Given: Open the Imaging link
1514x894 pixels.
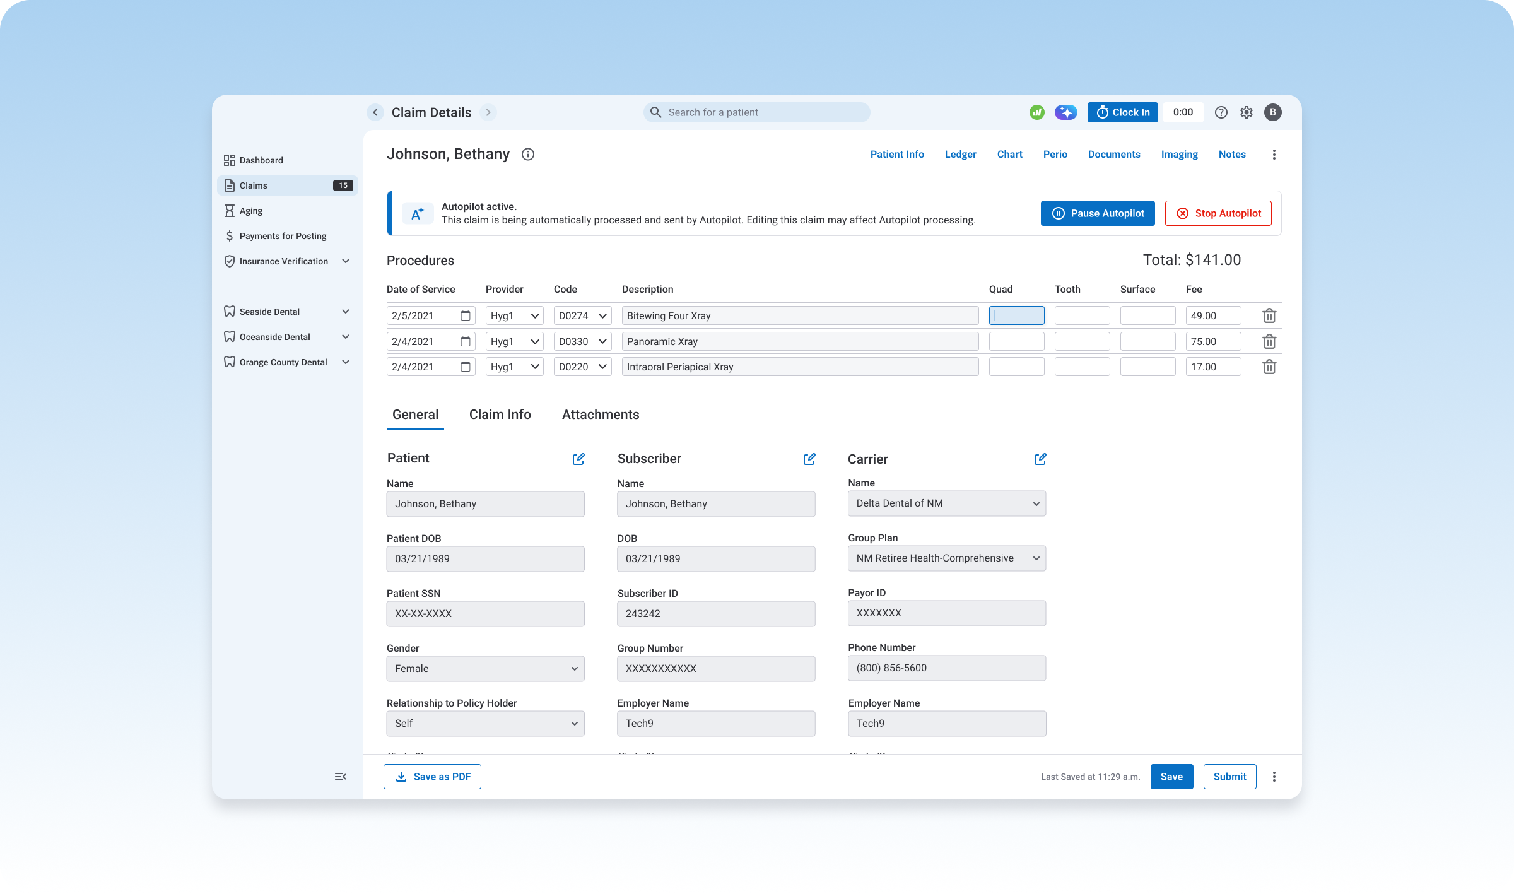Looking at the screenshot, I should tap(1180, 155).
